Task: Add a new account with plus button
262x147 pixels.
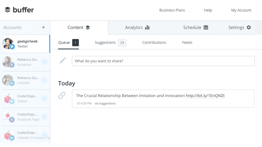Action: pos(43,27)
